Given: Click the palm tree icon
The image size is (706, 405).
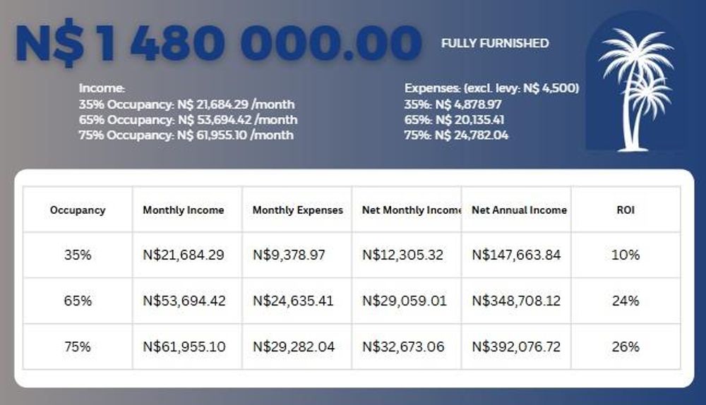Looking at the screenshot, I should pyautogui.click(x=635, y=88).
